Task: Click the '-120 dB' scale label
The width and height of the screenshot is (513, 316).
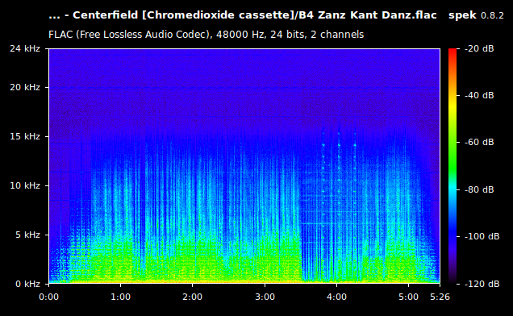Action: coord(482,284)
